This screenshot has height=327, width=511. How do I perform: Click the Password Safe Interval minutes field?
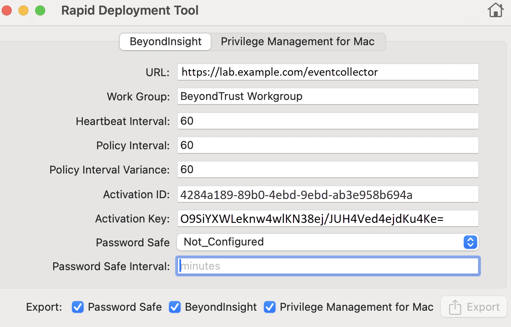328,266
